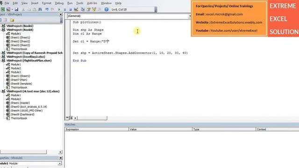
Task: Expand VBAProject (ExcelDay2.xlsx) node
Action: [0, 57]
